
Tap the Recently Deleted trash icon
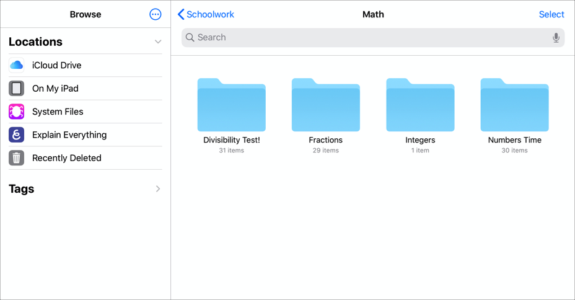point(17,158)
